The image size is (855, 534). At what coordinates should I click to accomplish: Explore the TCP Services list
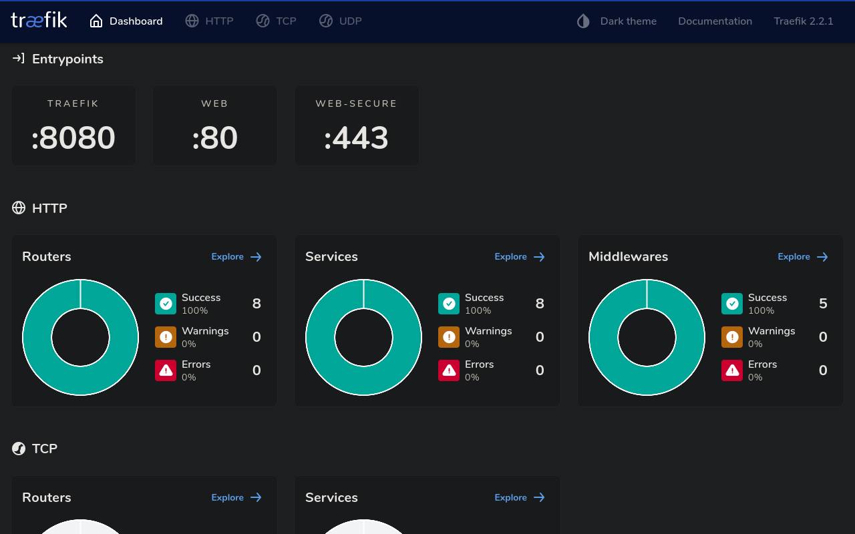pos(520,497)
